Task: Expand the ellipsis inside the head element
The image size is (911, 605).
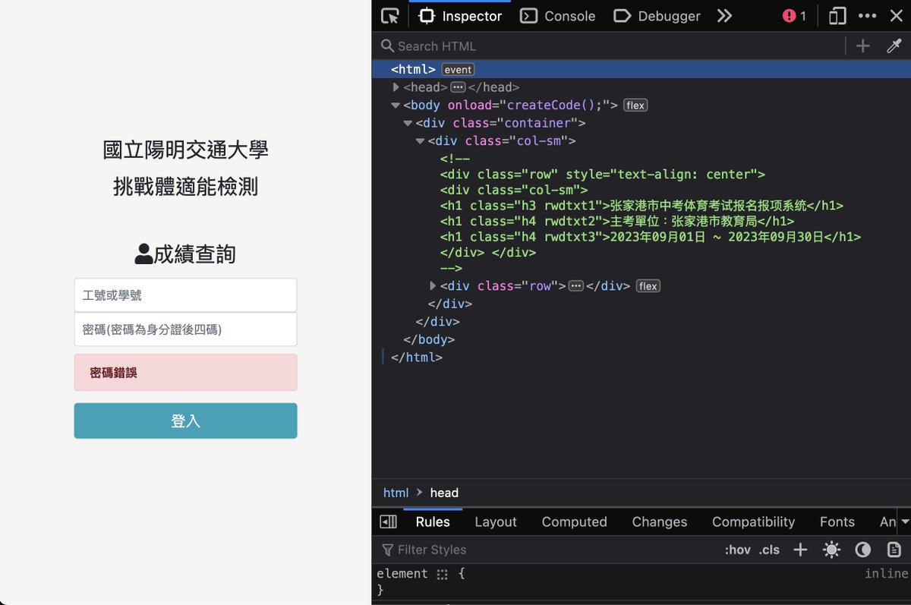Action: (x=458, y=87)
